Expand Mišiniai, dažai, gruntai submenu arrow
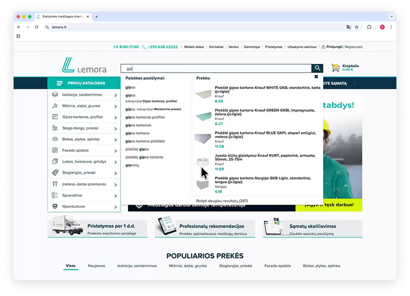 click(116, 106)
